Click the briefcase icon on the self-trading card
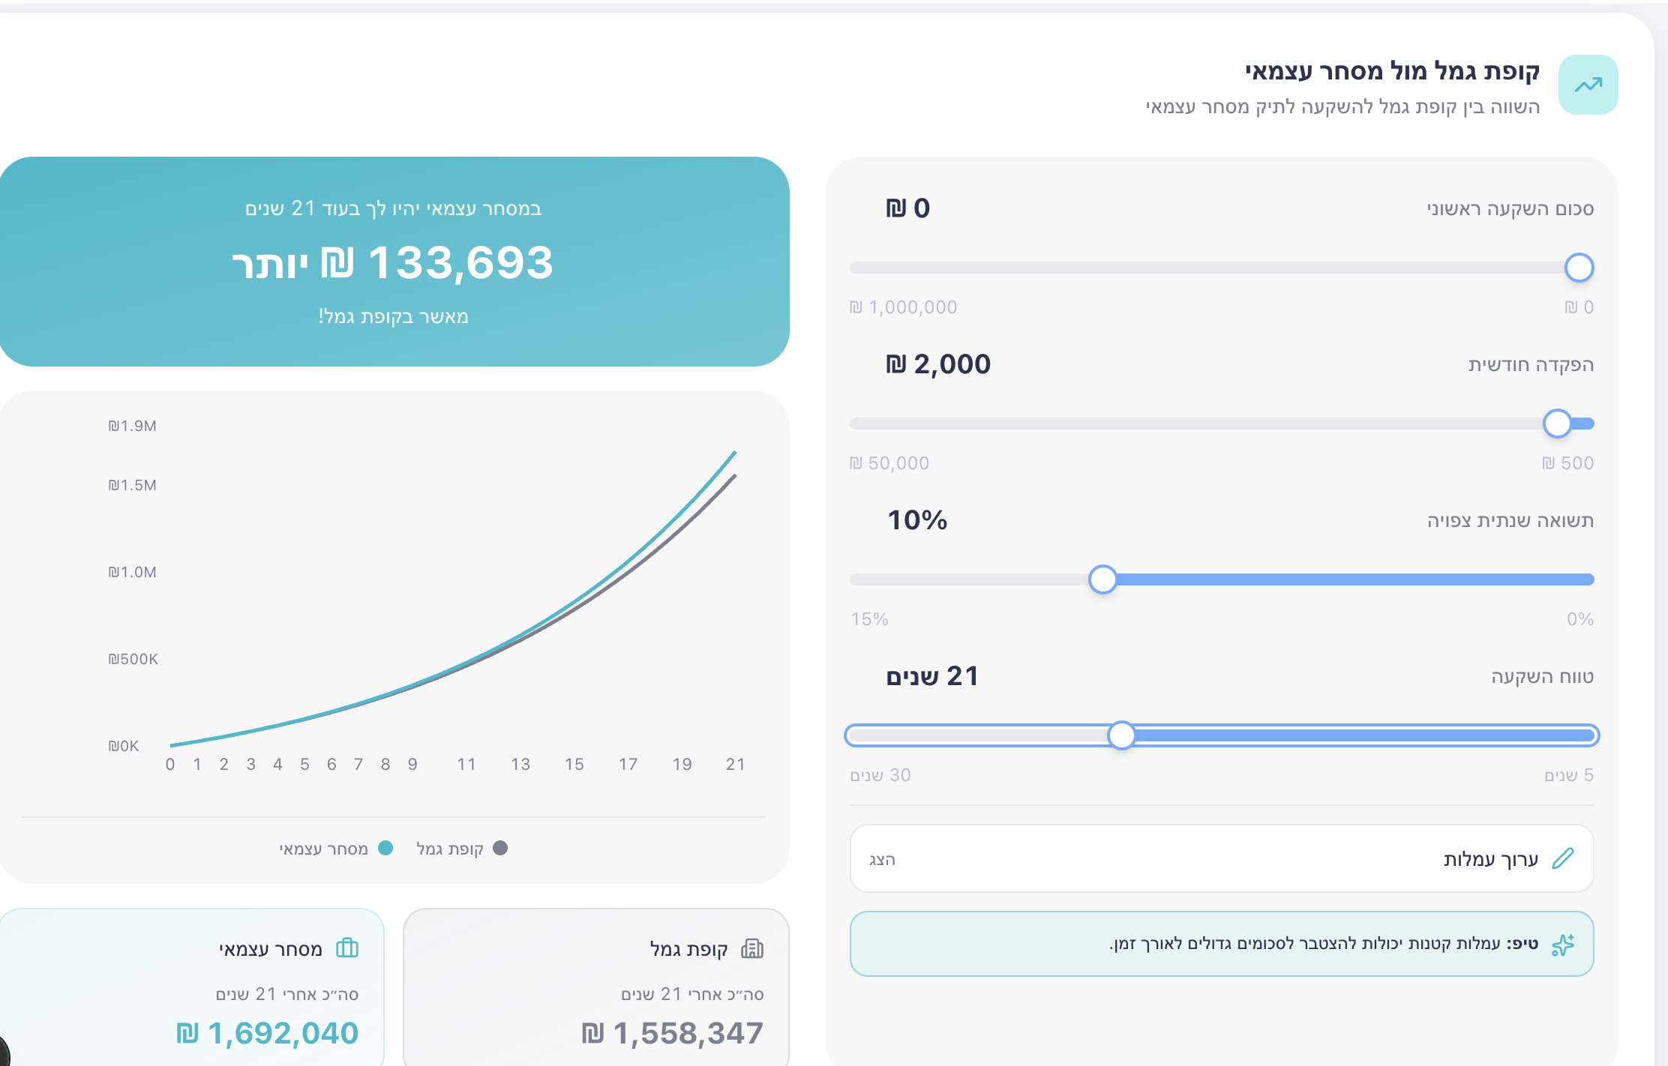Screen dimensions: 1668x1066 click(347, 948)
